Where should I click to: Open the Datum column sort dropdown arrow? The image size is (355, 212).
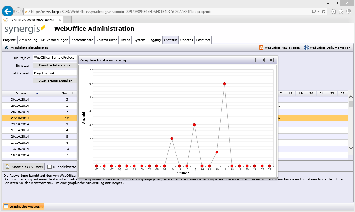click(37, 94)
